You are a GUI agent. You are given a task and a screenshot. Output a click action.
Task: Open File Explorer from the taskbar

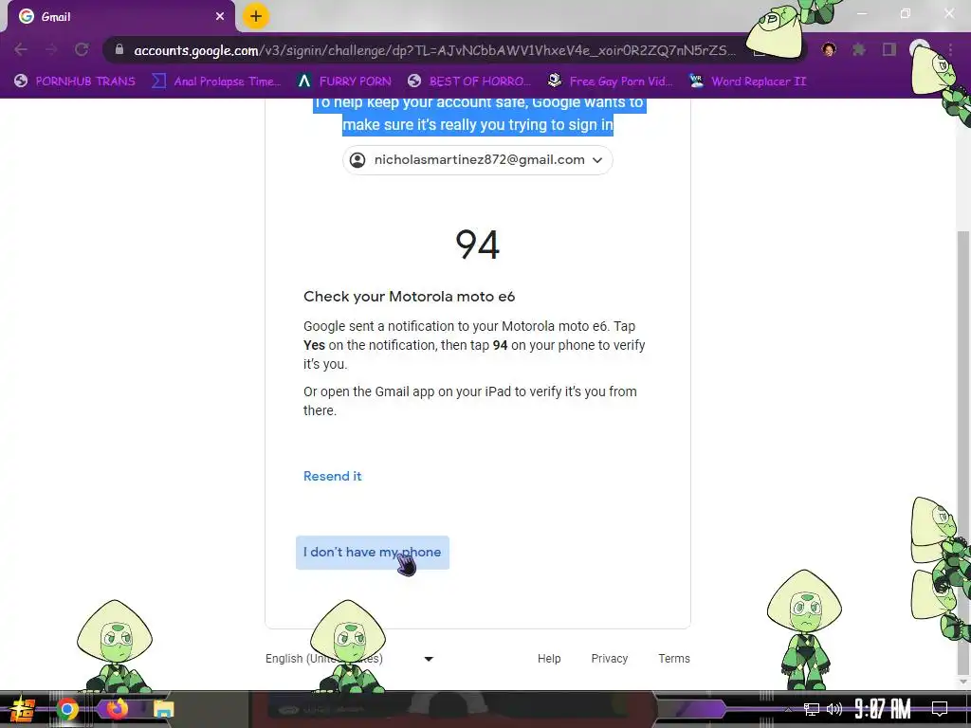tap(163, 709)
